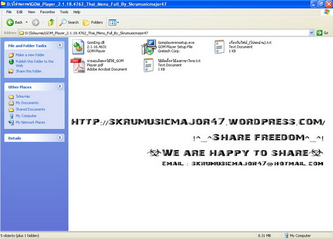Open the Back history dropdown arrow
This screenshot has width=333, height=239.
coord(27,22)
